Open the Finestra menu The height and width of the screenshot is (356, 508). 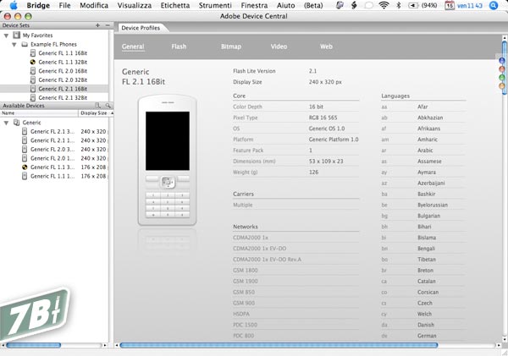(x=254, y=6)
